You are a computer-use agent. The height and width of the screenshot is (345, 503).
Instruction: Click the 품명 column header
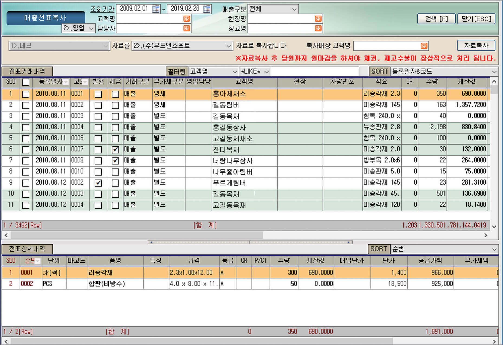[115, 260]
